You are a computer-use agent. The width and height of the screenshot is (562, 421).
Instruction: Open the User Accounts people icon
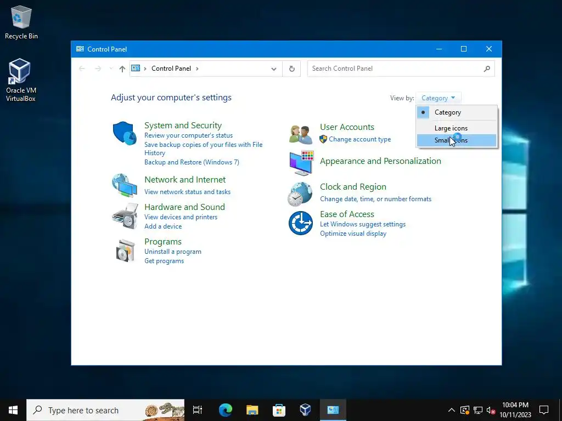point(300,134)
